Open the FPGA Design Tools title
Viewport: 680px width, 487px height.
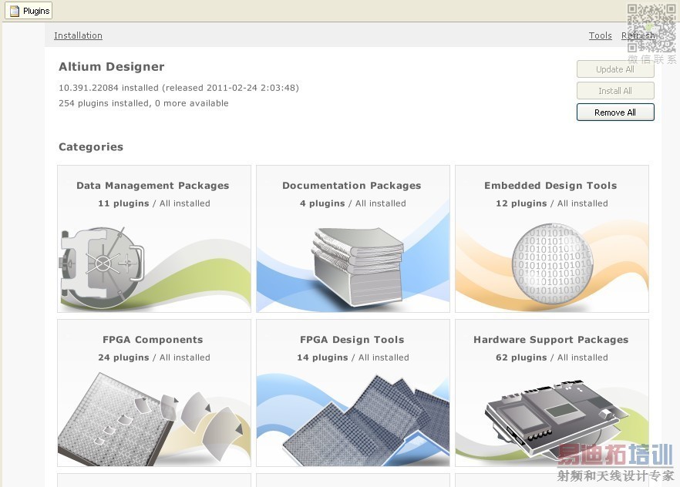click(x=352, y=340)
